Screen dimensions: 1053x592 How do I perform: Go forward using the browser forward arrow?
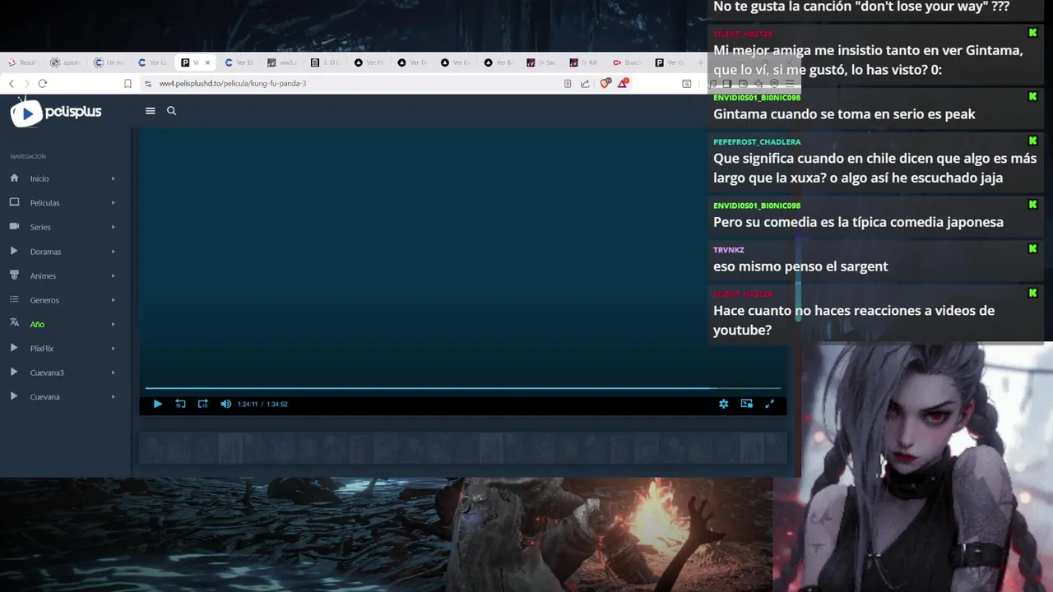click(x=26, y=83)
